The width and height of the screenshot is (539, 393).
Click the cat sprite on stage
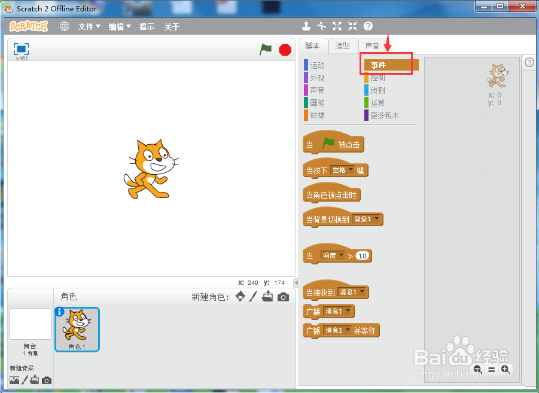(151, 169)
